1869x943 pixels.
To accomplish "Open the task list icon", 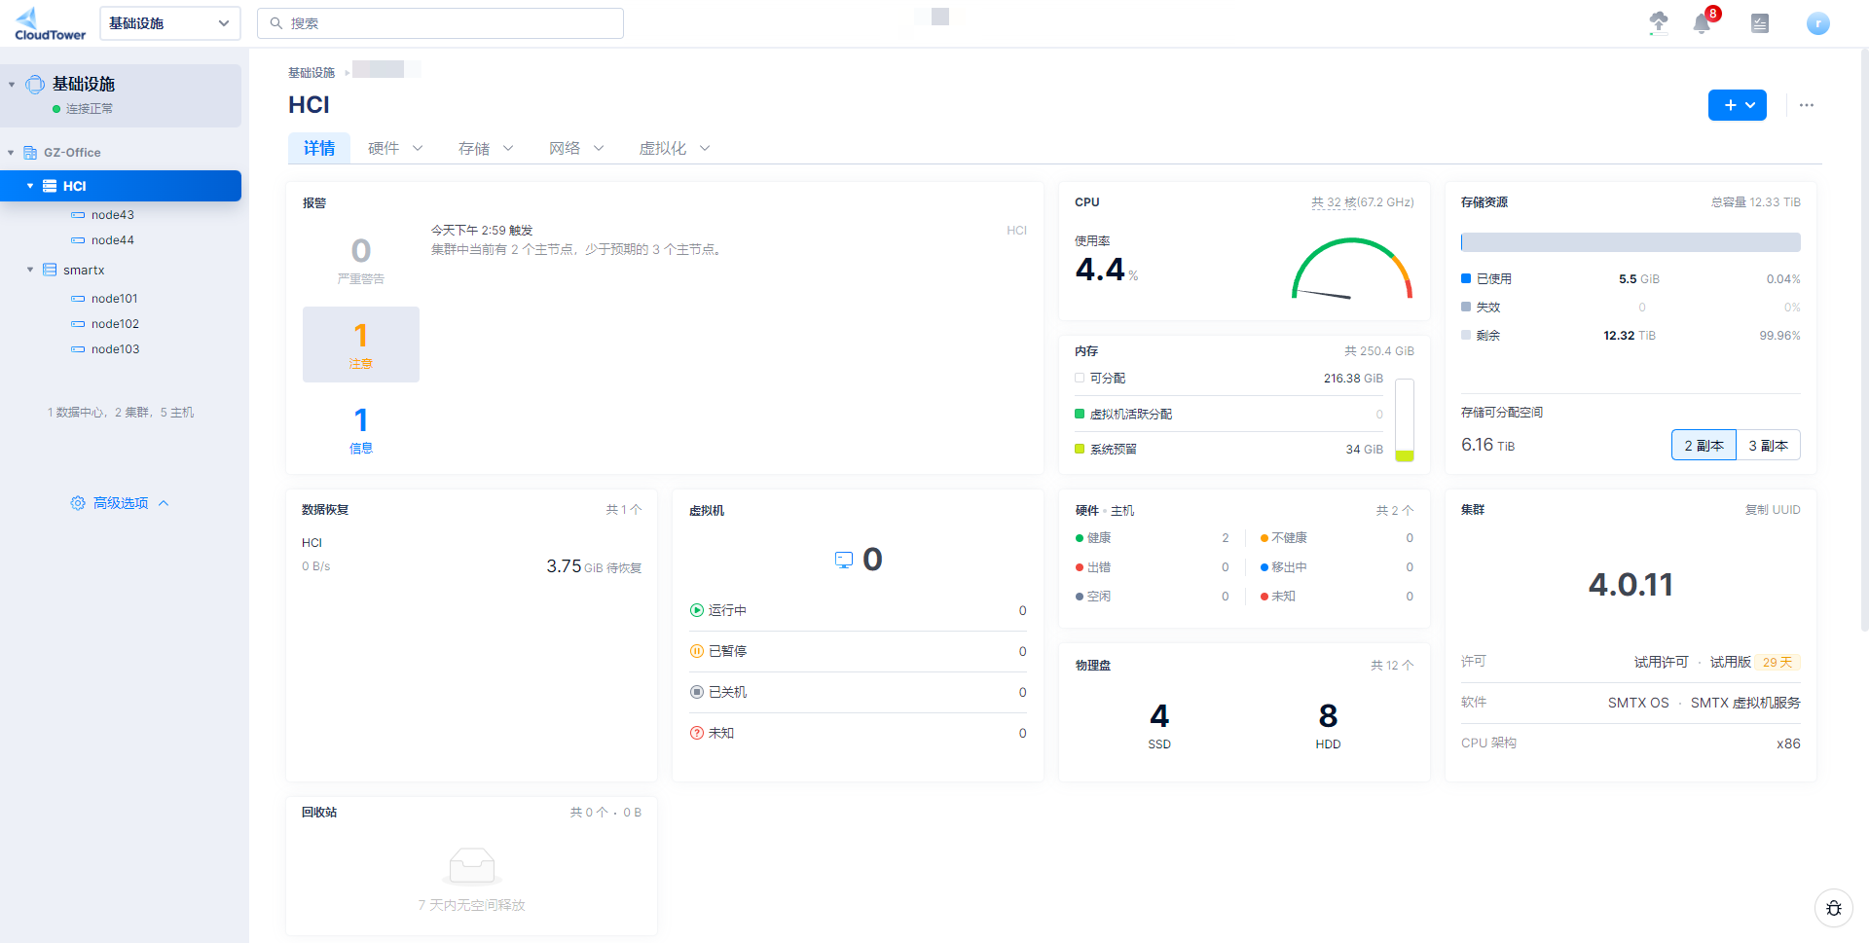I will (x=1760, y=23).
